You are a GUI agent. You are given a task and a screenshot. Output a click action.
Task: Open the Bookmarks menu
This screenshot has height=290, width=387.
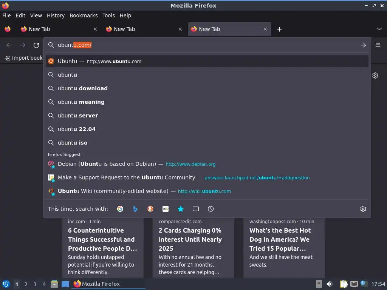(x=84, y=15)
